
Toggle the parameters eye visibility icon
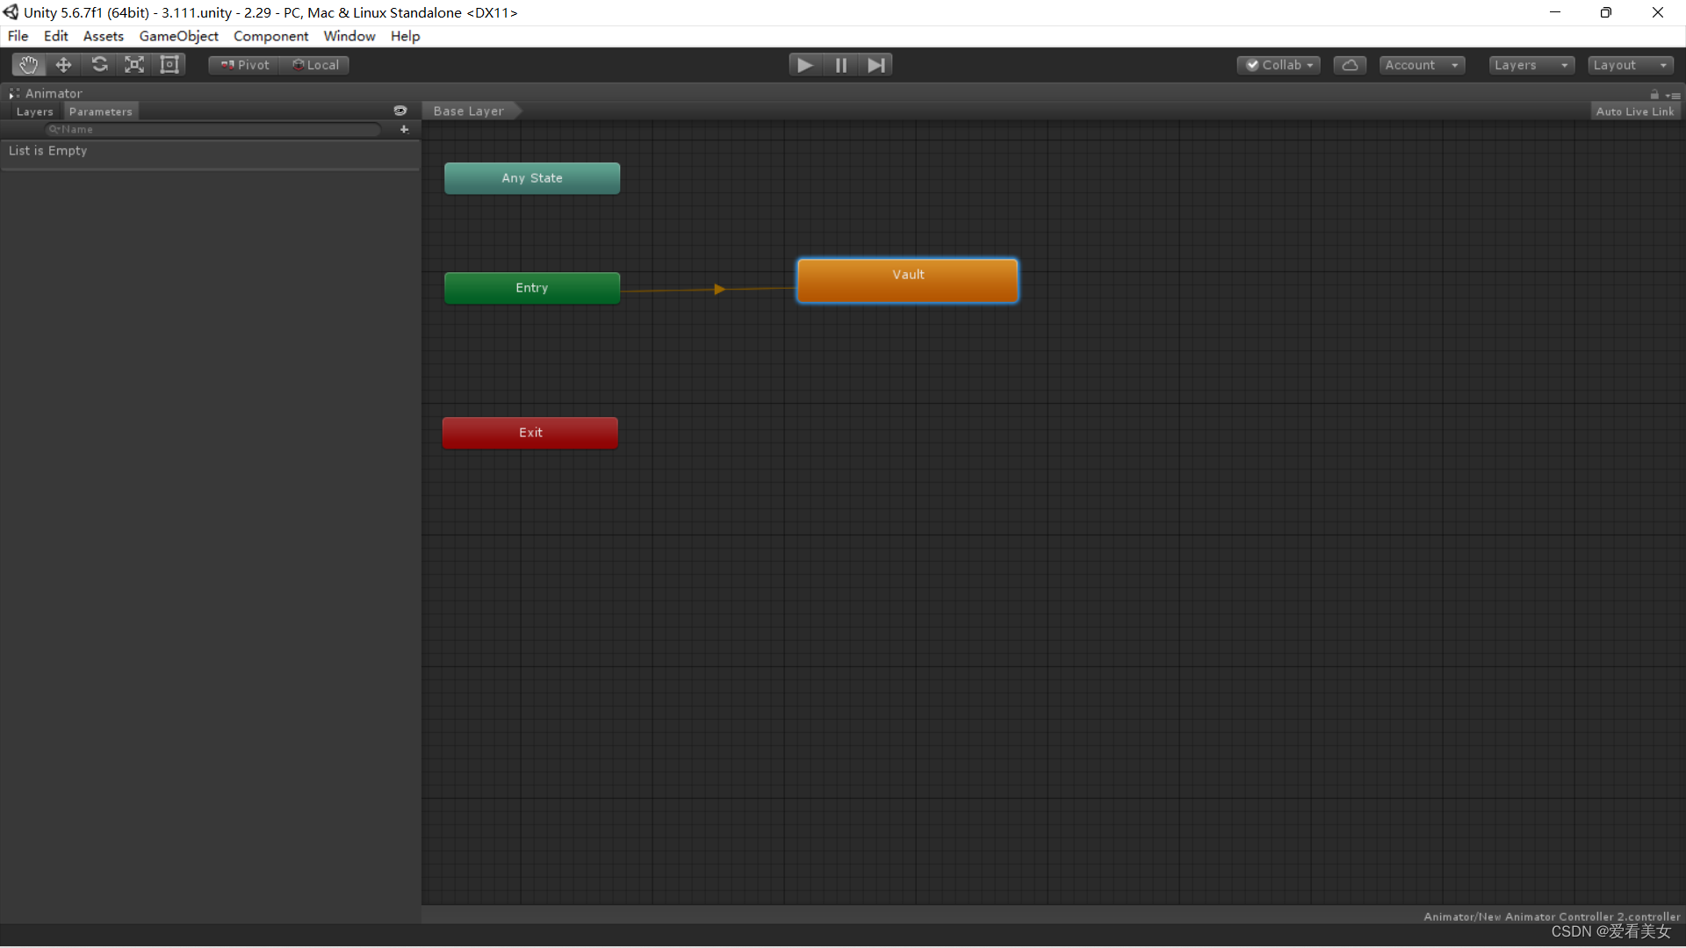400,111
